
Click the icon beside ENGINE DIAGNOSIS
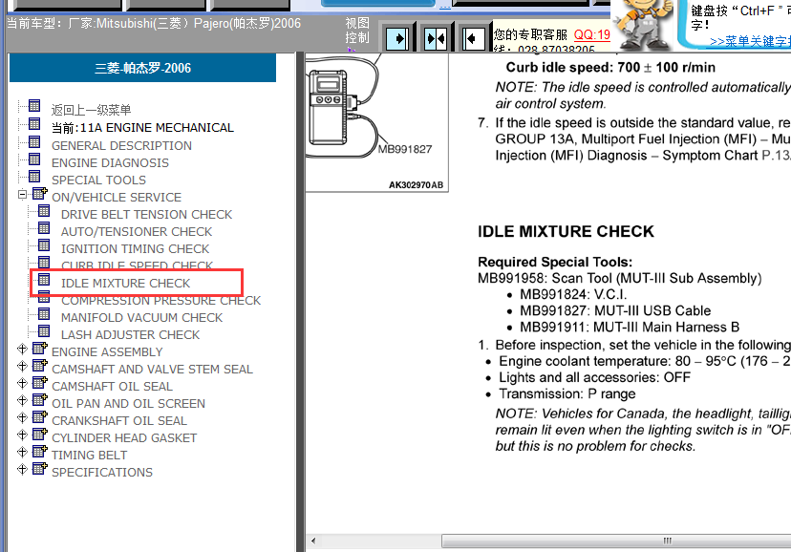click(x=34, y=159)
